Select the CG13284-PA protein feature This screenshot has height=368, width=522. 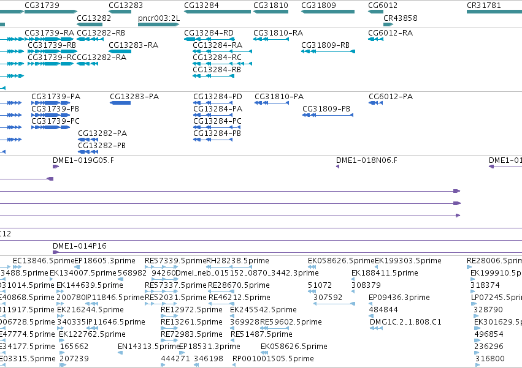213,115
